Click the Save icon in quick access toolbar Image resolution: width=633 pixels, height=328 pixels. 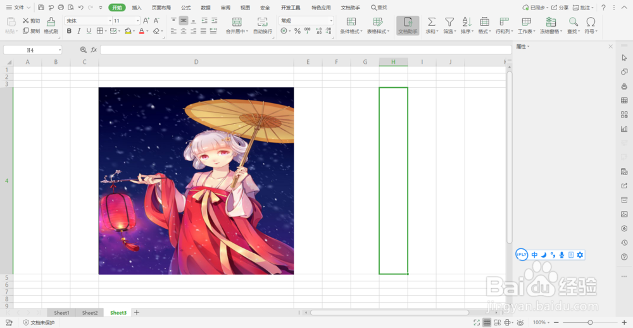point(41,7)
